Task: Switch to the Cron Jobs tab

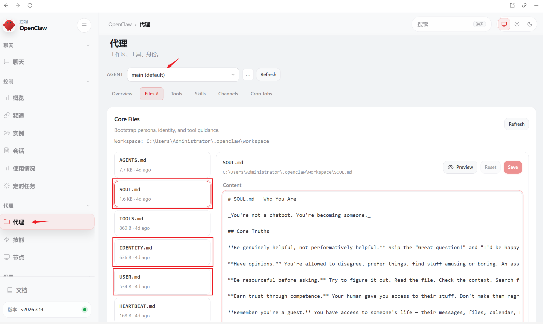Action: point(261,94)
